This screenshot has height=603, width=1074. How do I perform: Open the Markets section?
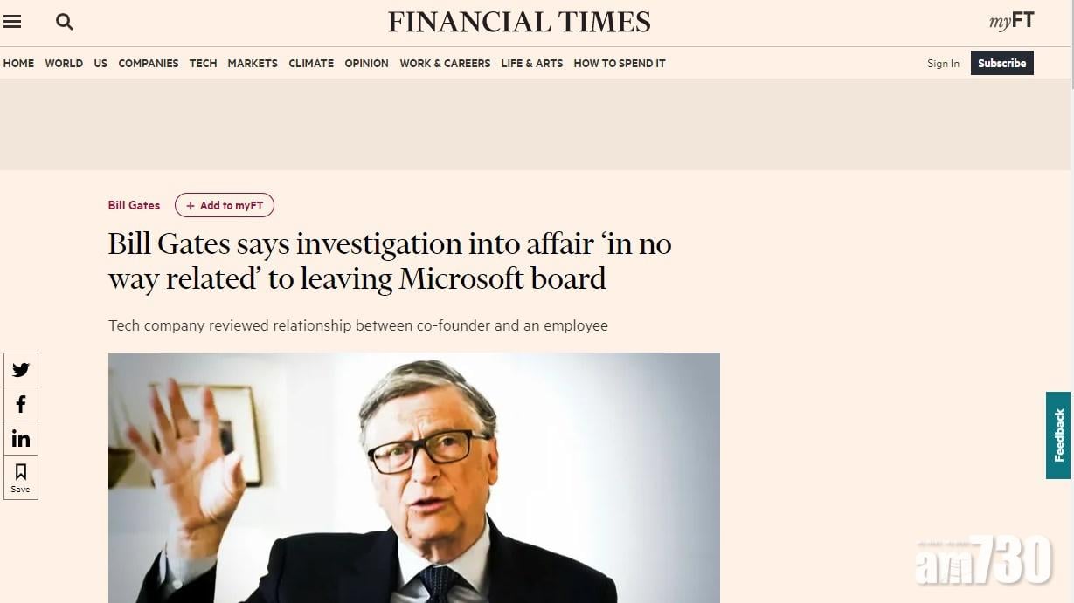click(253, 64)
